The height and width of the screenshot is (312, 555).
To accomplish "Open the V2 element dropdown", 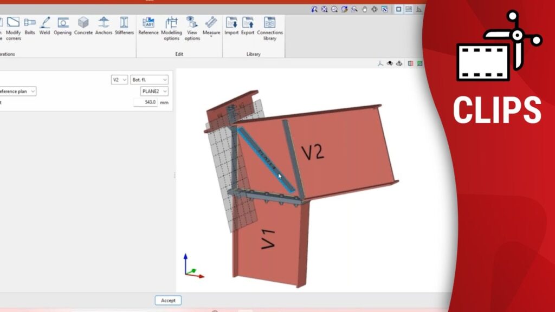I will 119,80.
